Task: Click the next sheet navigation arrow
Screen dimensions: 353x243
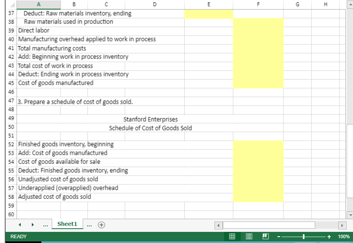Action: (33, 224)
